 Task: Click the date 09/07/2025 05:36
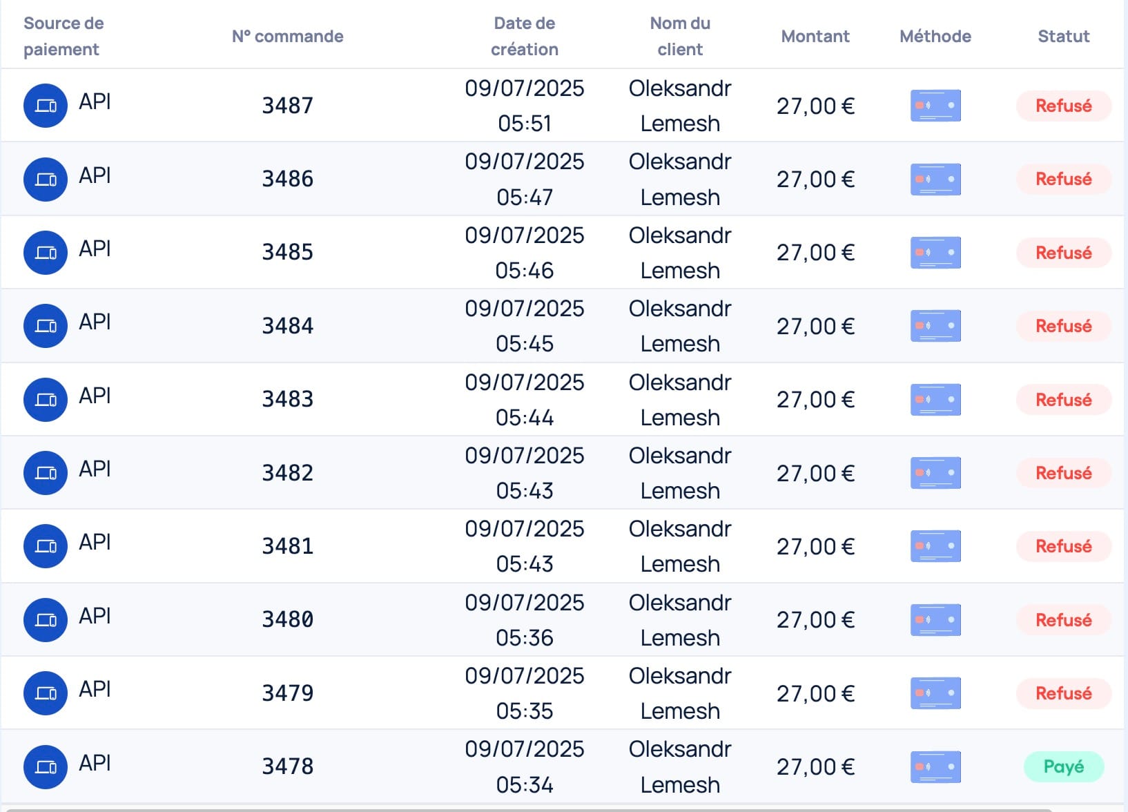click(525, 620)
